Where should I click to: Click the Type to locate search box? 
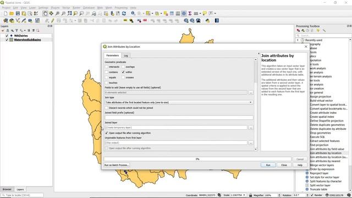pyautogui.click(x=22, y=195)
